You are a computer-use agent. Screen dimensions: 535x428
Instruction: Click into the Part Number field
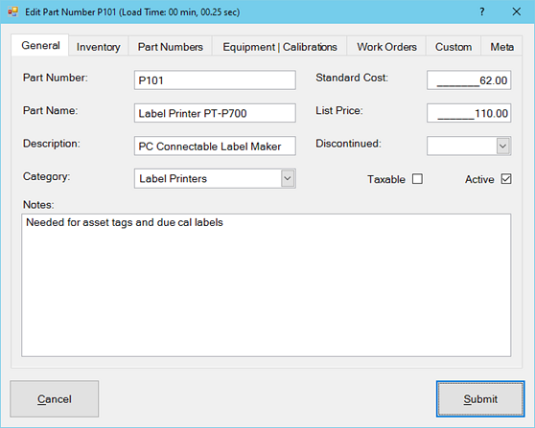click(215, 80)
